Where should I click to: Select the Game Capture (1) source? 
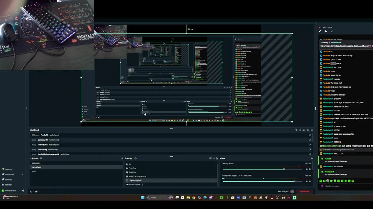click(171, 185)
